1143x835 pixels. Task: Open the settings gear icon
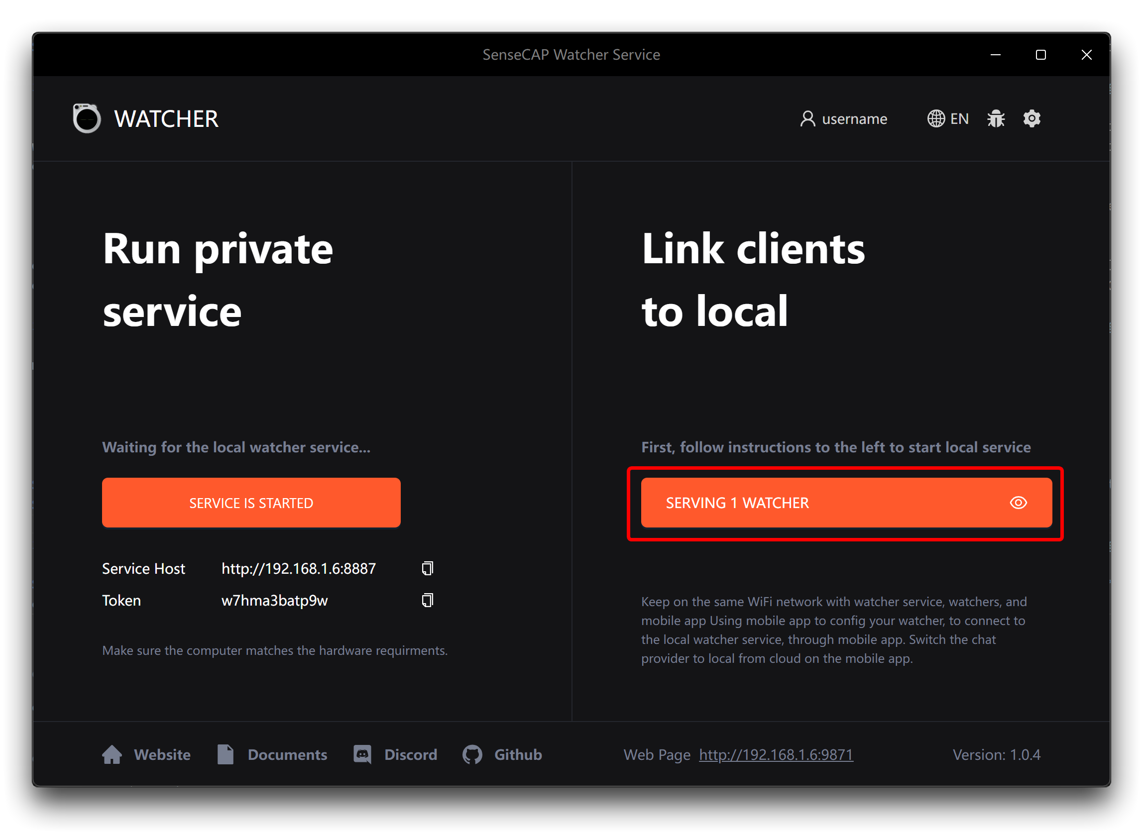1031,119
